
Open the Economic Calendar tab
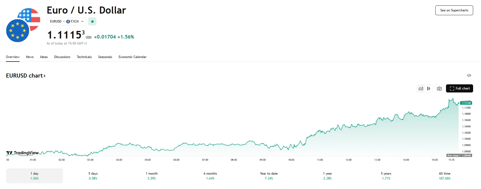pos(132,57)
